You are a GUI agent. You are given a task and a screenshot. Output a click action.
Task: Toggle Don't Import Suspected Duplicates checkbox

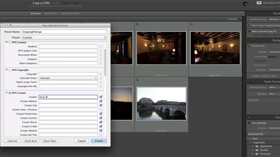[x=249, y=25]
